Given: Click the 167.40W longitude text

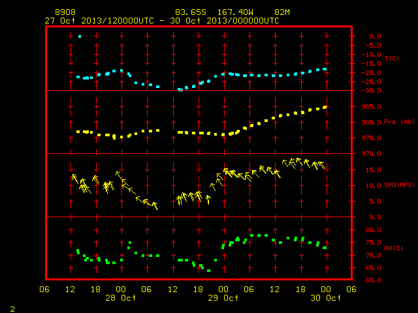Looking at the screenshot, I should click(235, 12).
